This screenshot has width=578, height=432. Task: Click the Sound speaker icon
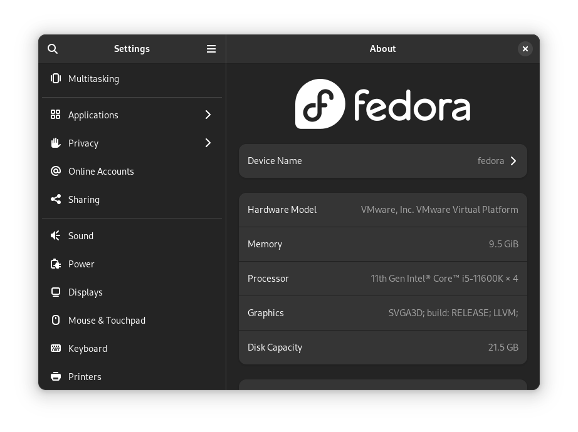[56, 235]
